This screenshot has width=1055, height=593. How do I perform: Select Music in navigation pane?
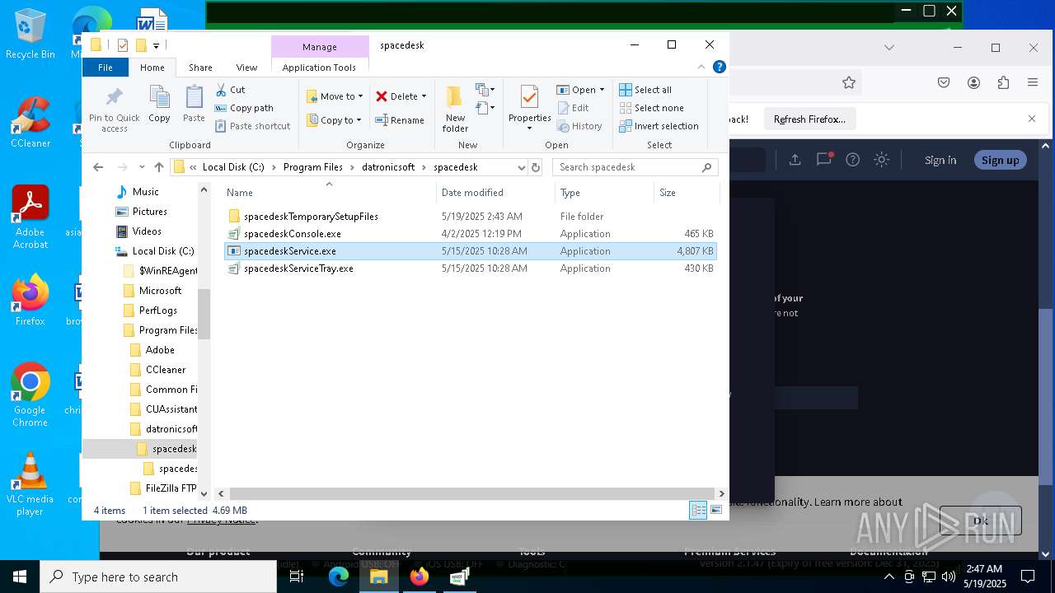[x=145, y=192]
